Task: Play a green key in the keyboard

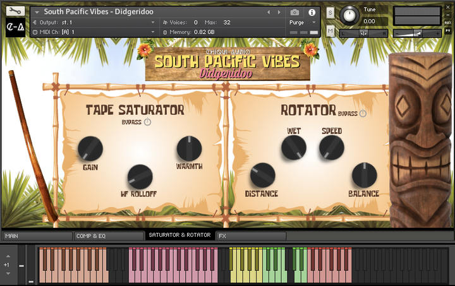Action: click(265, 275)
